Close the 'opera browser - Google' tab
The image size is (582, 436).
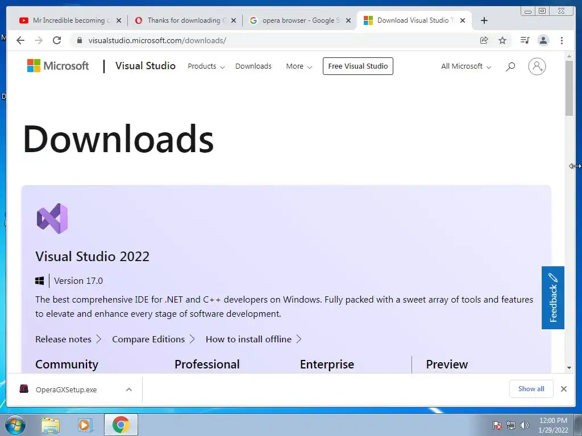(x=348, y=21)
